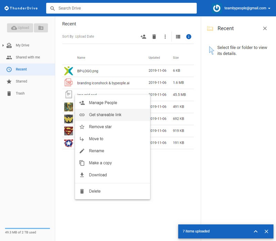Expand the My Drive tree arrow
Image resolution: width=276 pixels, height=241 pixels.
pyautogui.click(x=3, y=45)
